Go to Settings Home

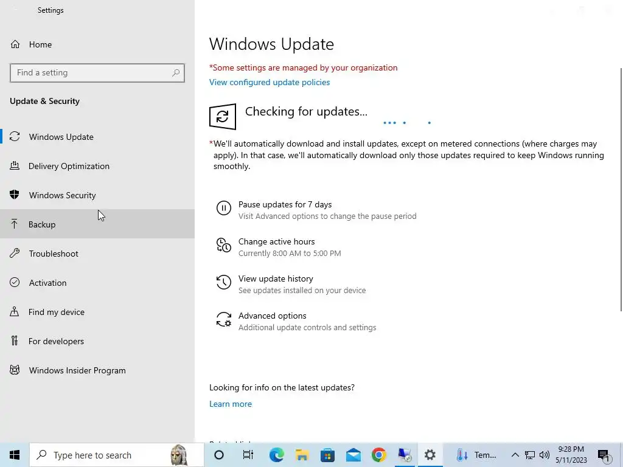(x=97, y=44)
